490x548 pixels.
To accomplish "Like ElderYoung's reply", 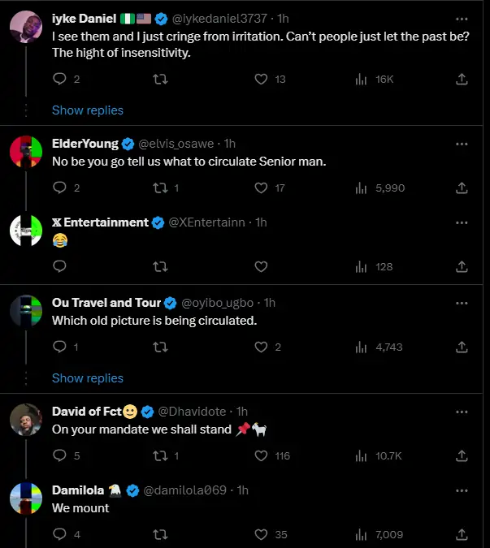I will click(261, 188).
